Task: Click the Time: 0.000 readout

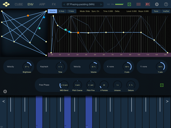Action: pyautogui.click(x=108, y=11)
